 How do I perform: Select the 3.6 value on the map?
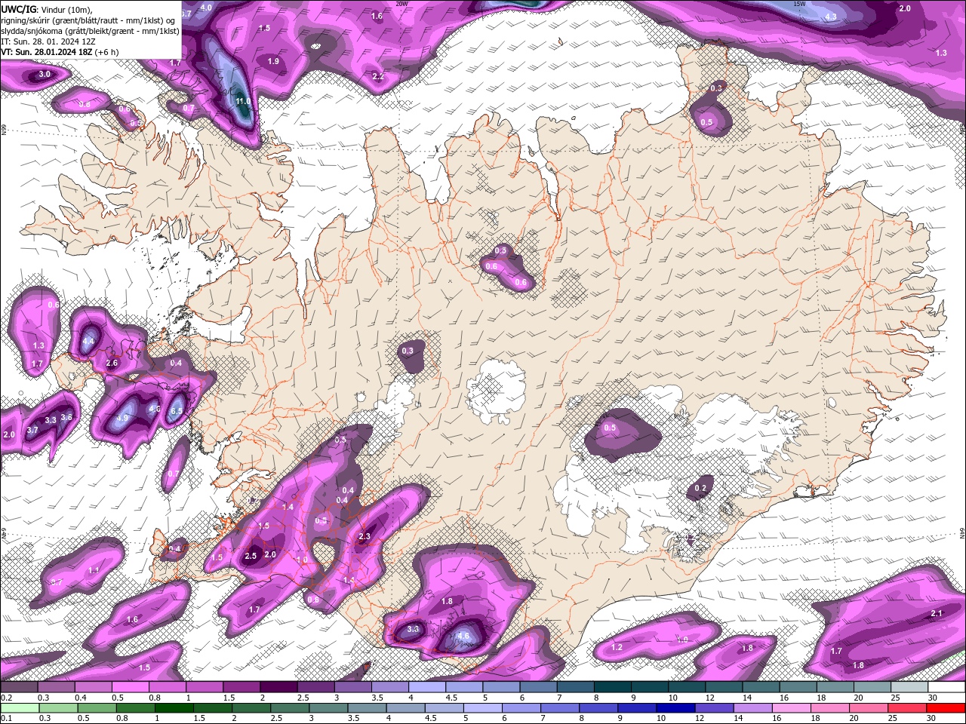click(x=66, y=417)
